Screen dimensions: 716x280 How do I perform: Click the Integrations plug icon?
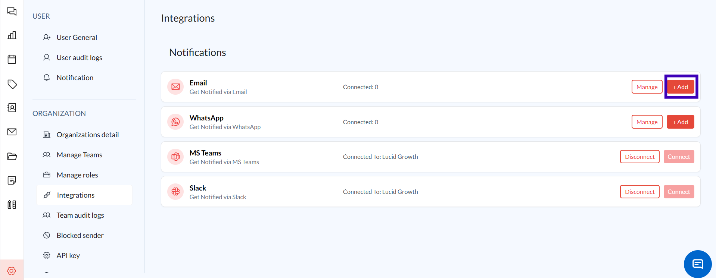coord(47,195)
